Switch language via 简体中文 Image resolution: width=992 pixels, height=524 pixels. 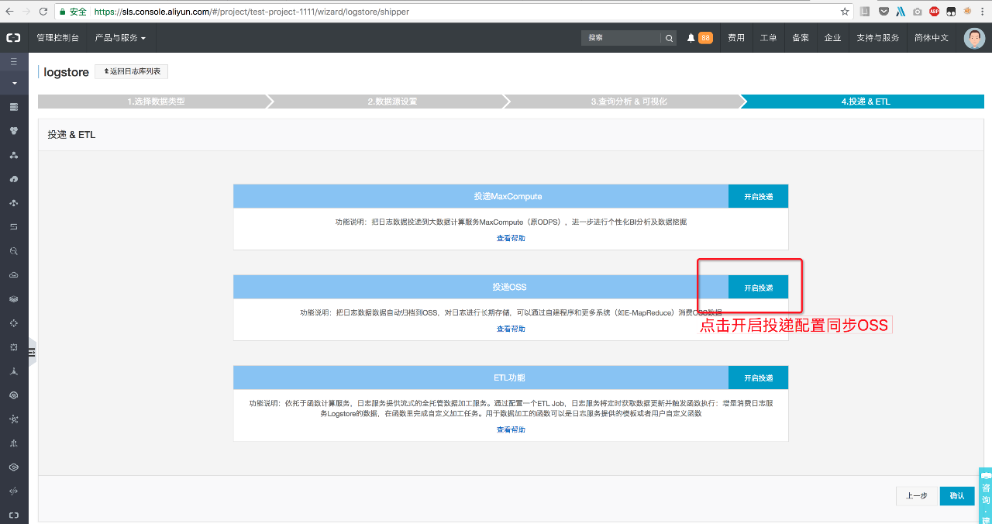(x=932, y=38)
